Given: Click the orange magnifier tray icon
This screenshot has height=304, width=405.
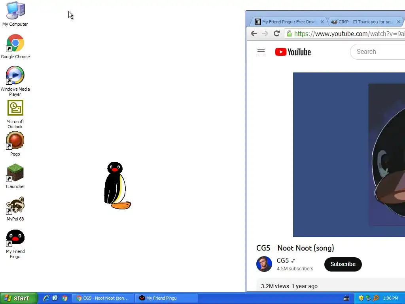Looking at the screenshot, I should pyautogui.click(x=376, y=298).
